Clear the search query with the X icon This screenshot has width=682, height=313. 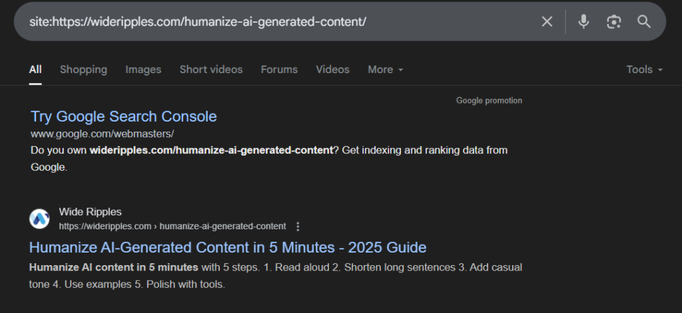pos(547,22)
